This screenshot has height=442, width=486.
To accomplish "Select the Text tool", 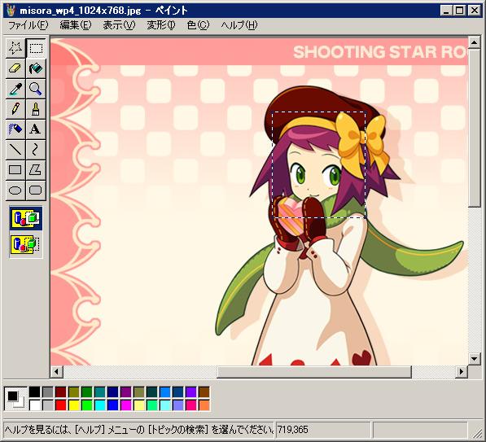I will point(36,129).
